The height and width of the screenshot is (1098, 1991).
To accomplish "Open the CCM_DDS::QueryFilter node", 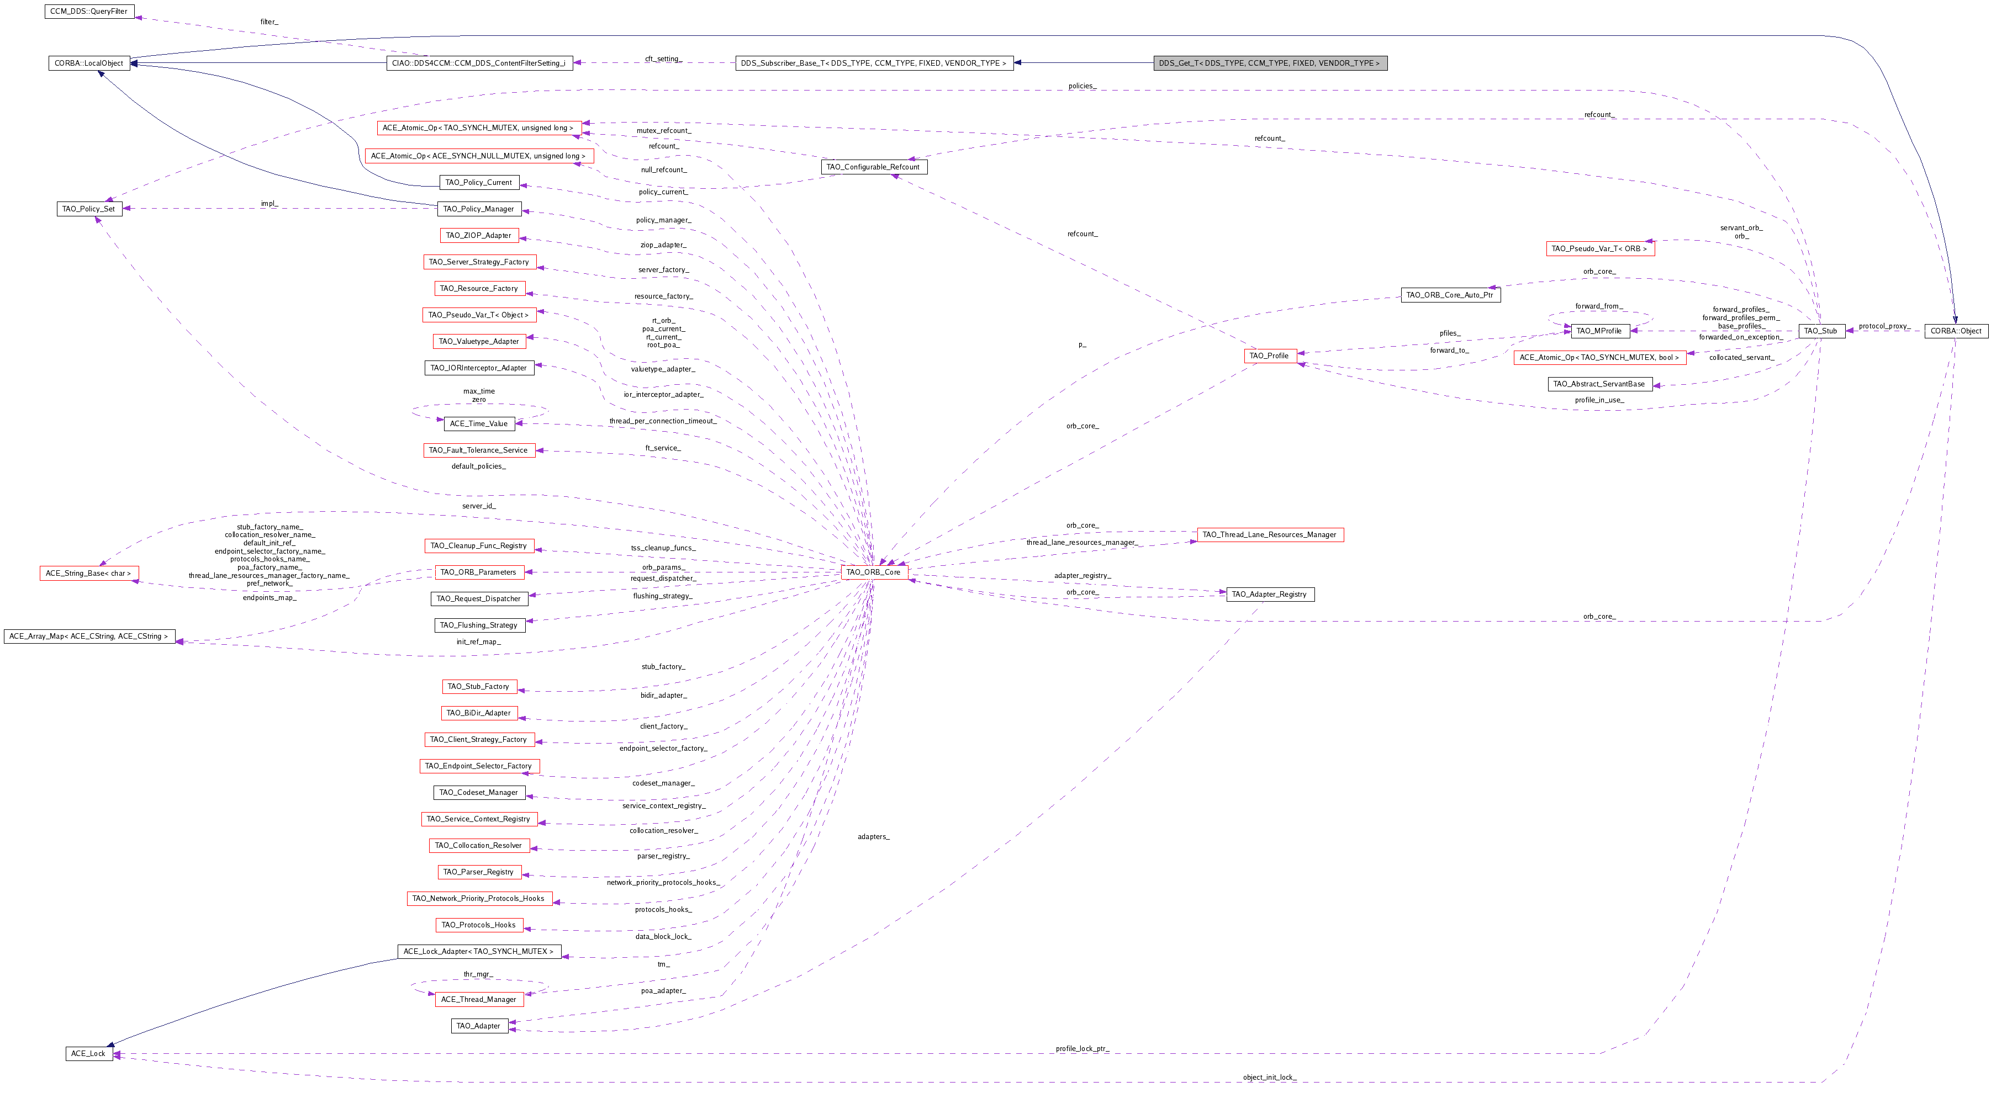I will [x=89, y=12].
